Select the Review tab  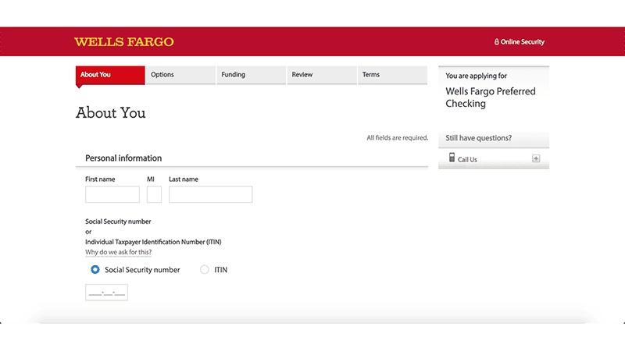coord(320,75)
